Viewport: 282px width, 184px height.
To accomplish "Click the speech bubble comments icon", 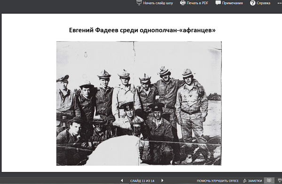I will pos(218,3).
